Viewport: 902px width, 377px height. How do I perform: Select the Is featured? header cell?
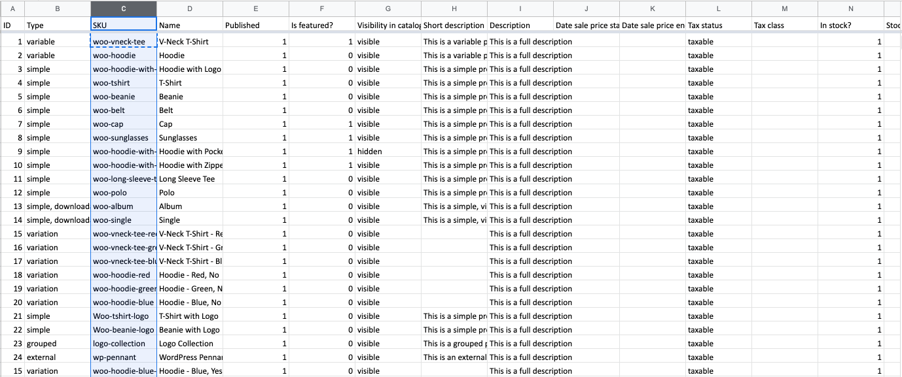[322, 25]
